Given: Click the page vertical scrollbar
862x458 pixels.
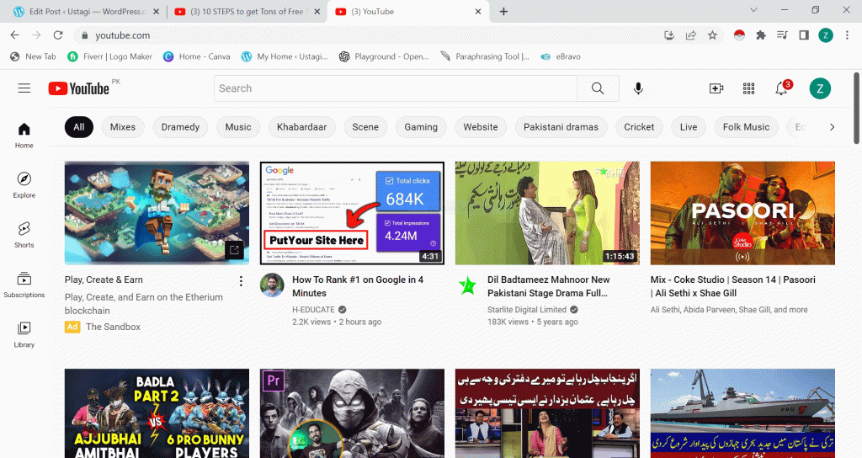Looking at the screenshot, I should pos(856,108).
